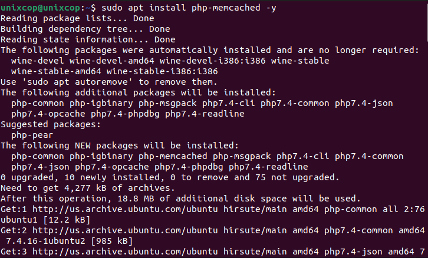
Task: Select the 7.4.16-1ubuntu2 version string
Action: point(45,241)
